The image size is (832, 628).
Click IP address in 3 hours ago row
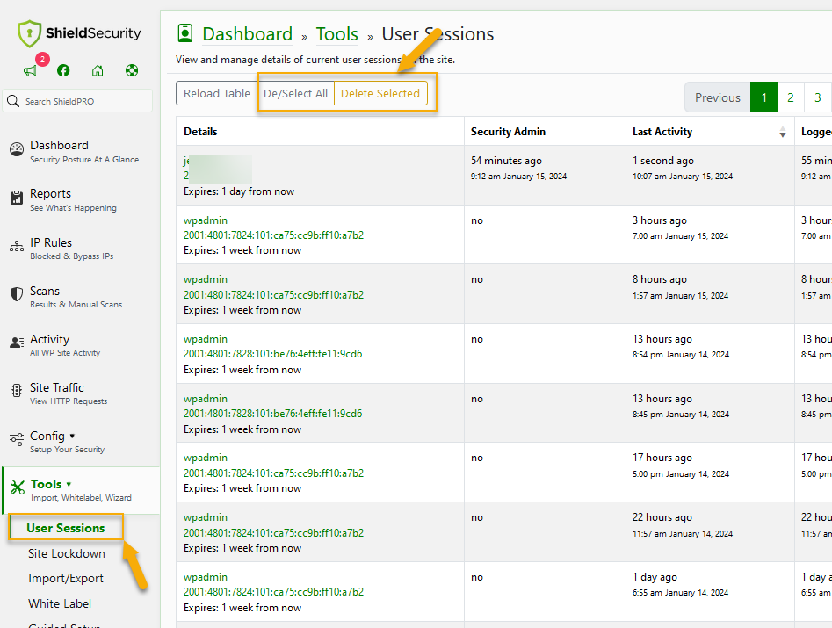[x=274, y=235]
